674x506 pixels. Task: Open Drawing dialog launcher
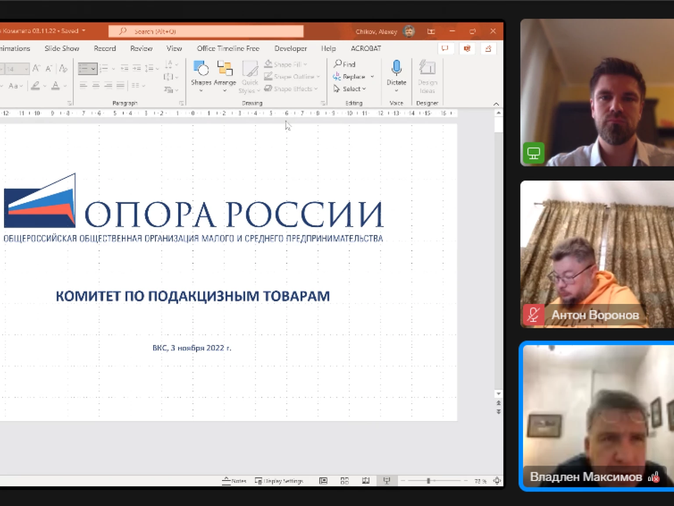(323, 103)
